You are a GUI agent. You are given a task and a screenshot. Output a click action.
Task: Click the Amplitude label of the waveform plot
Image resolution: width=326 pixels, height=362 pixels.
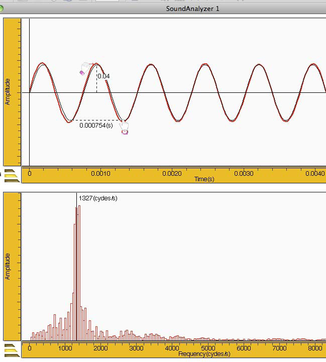(8, 93)
